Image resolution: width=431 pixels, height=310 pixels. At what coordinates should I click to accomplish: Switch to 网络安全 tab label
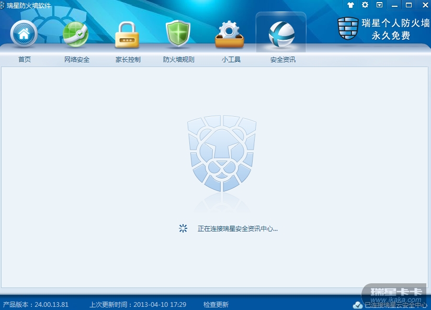click(77, 59)
